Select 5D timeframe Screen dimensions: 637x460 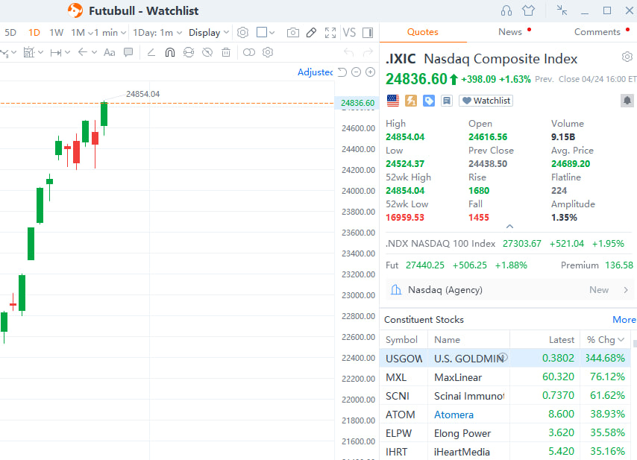point(10,33)
